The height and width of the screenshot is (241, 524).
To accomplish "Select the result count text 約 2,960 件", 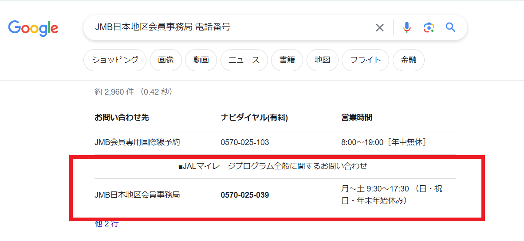I will [x=114, y=92].
